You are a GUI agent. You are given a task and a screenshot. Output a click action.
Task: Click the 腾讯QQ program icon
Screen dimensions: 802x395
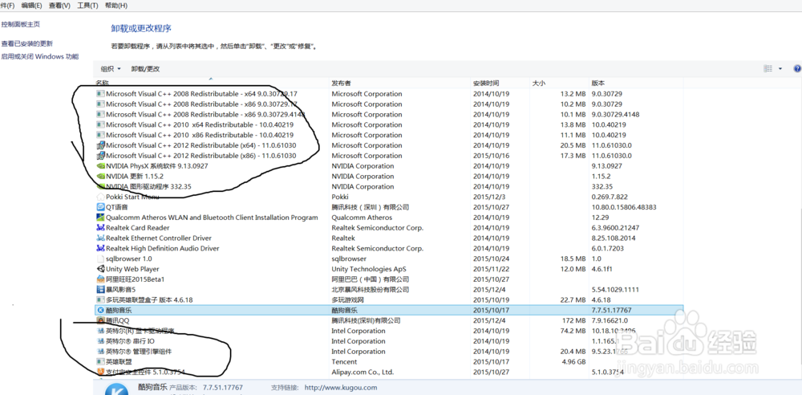click(x=100, y=320)
